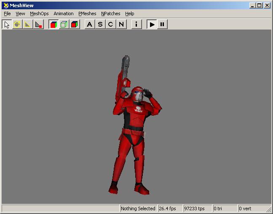Select the arrow pointer tool
Image resolution: width=273 pixels, height=214 pixels.
(x=7, y=24)
